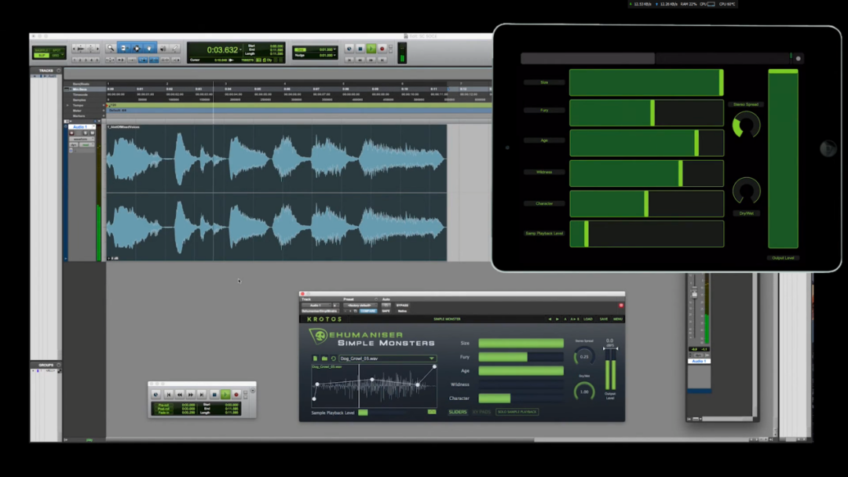848x477 pixels.
Task: Switch to Sliders tab in plugin
Action: 458,412
